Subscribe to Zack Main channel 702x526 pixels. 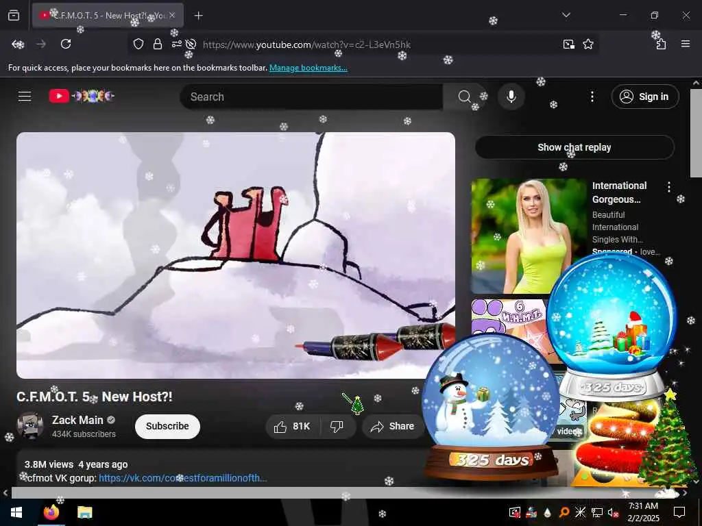coord(167,426)
